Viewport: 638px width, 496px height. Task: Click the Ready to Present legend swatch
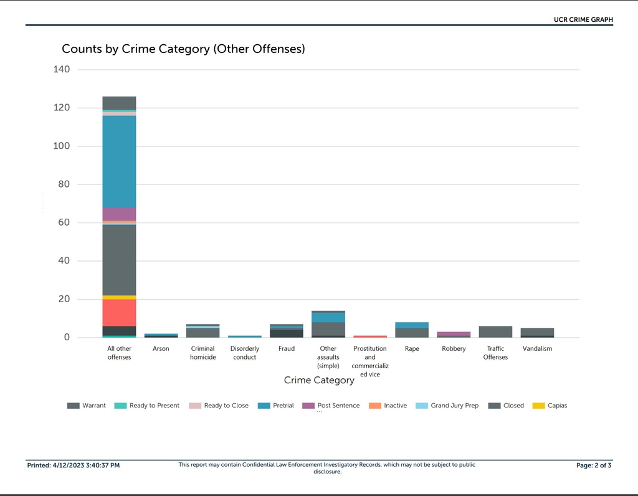(120, 406)
